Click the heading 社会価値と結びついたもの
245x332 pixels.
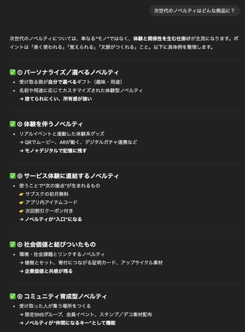point(60,244)
